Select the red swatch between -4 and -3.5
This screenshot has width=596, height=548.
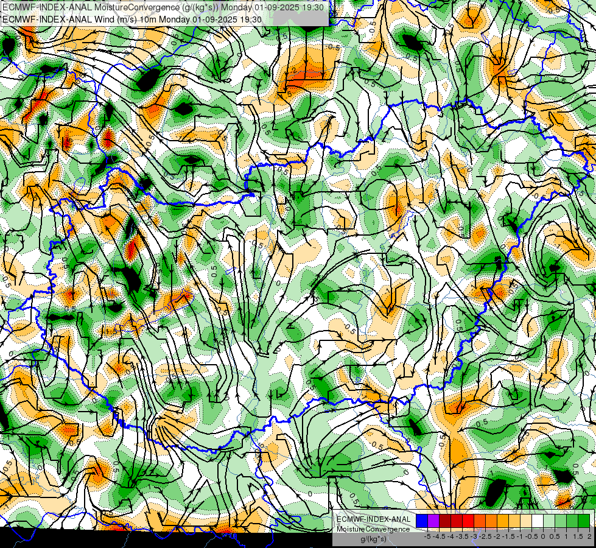(457, 521)
